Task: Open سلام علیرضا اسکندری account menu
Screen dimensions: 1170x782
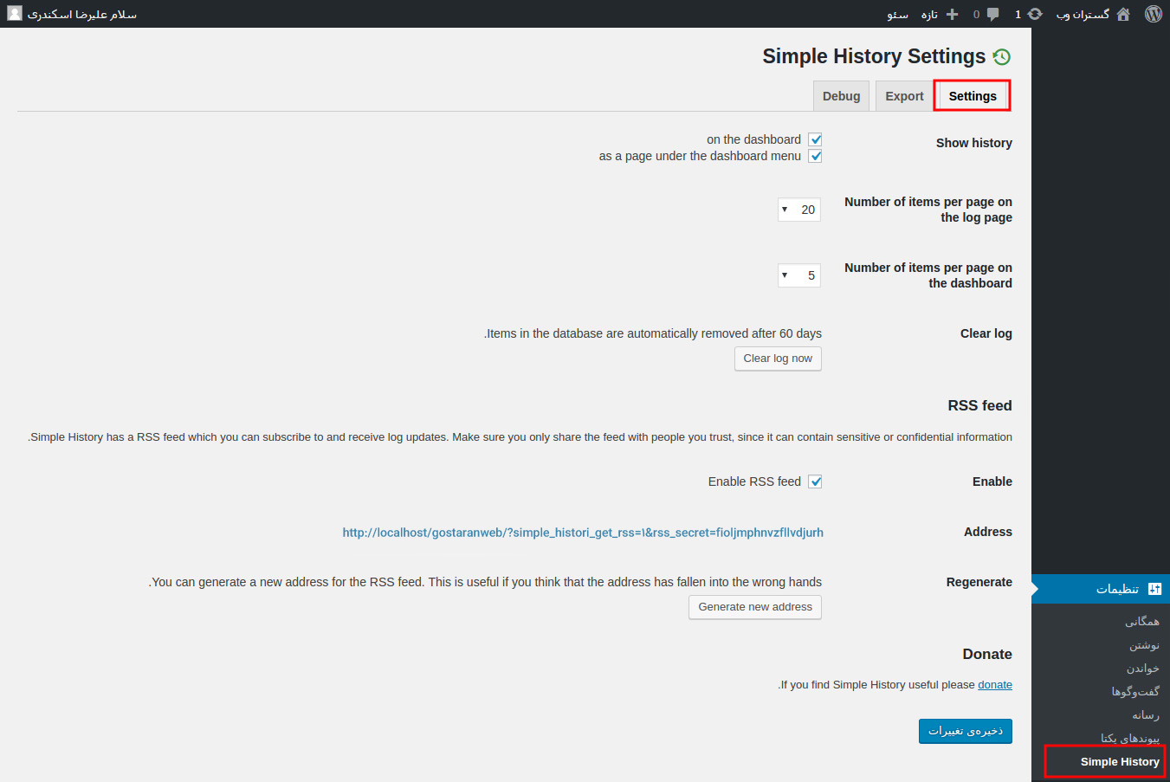Action: 81,14
